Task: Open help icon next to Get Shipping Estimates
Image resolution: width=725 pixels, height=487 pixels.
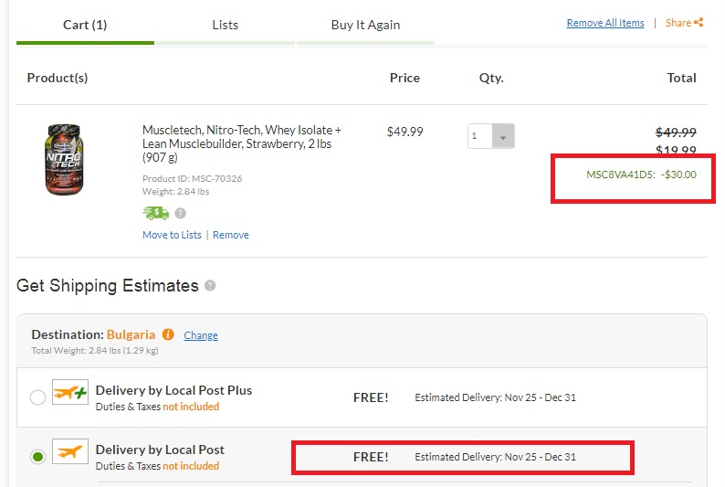Action: (x=210, y=286)
